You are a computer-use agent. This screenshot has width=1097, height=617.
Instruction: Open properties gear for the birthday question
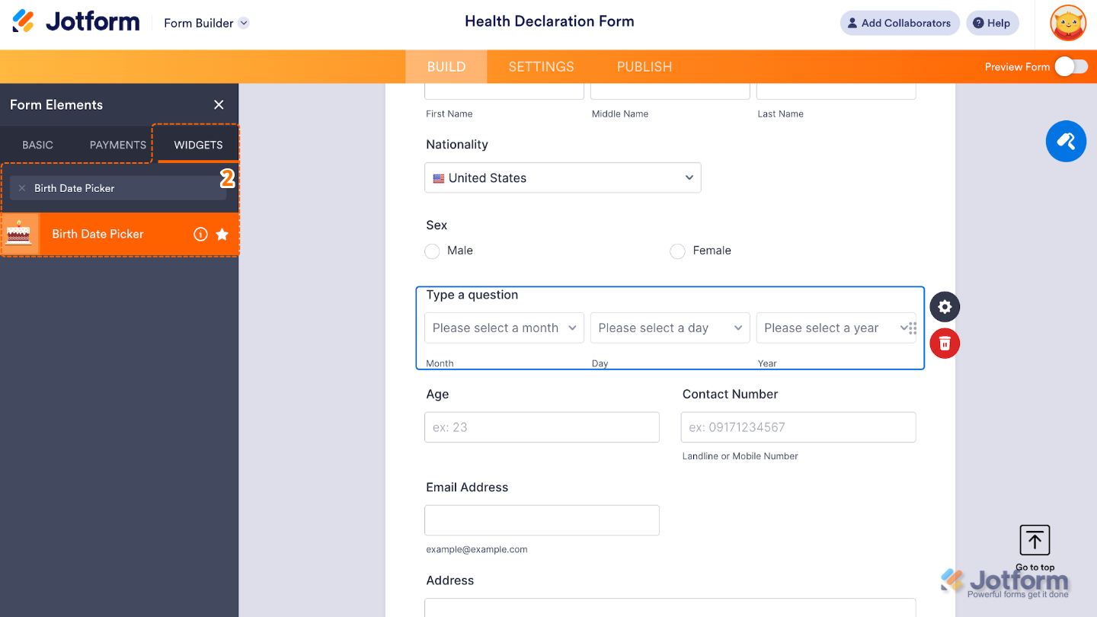pyautogui.click(x=944, y=307)
